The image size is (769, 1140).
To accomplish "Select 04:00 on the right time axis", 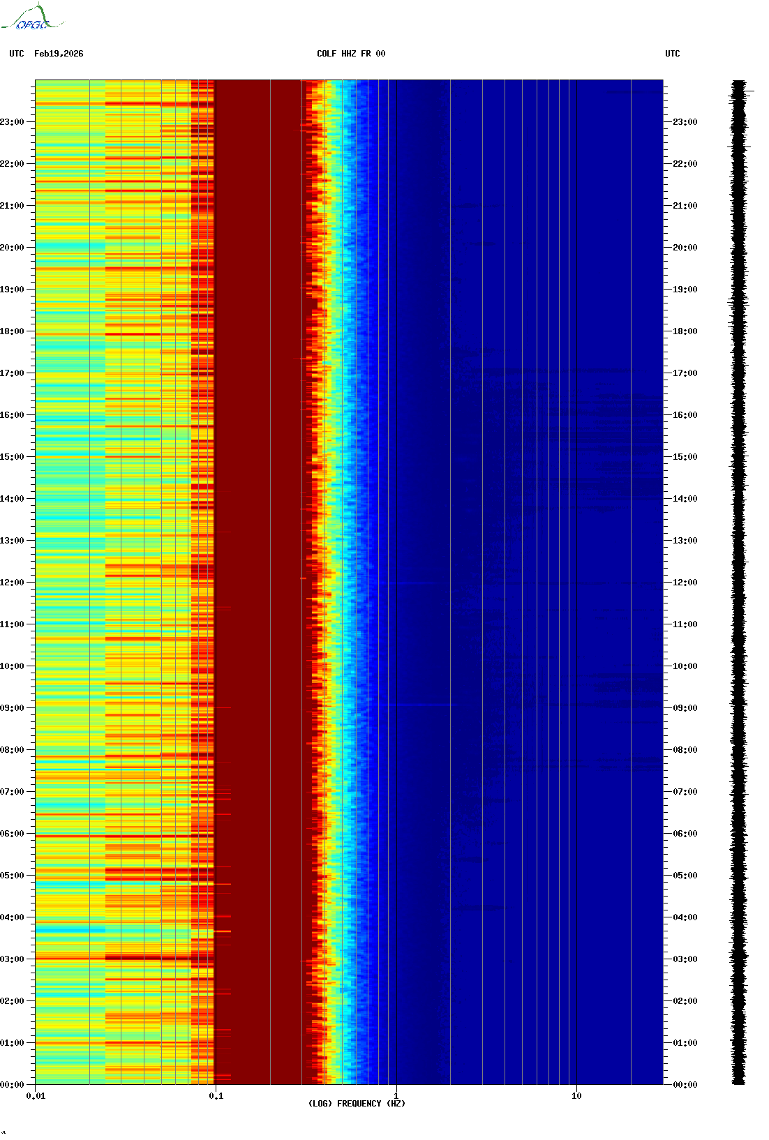I will (685, 917).
